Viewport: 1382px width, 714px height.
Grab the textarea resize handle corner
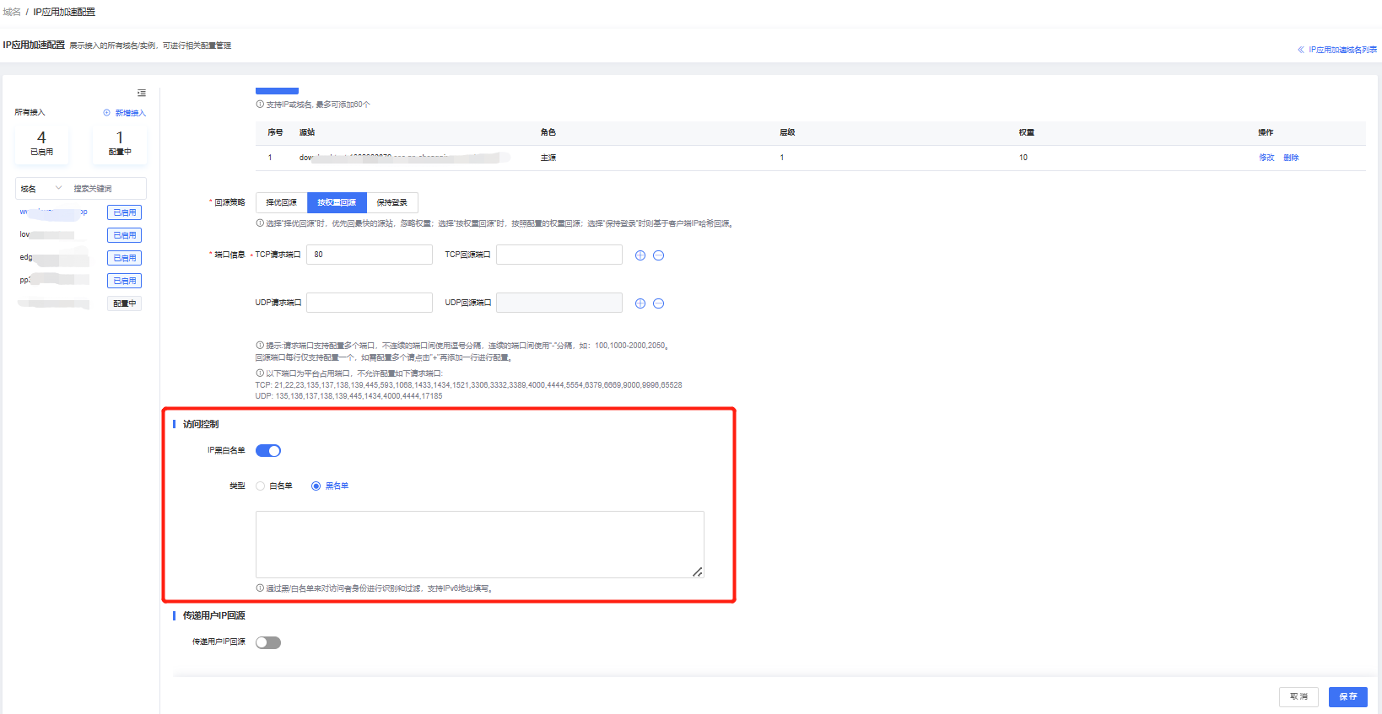pyautogui.click(x=698, y=572)
